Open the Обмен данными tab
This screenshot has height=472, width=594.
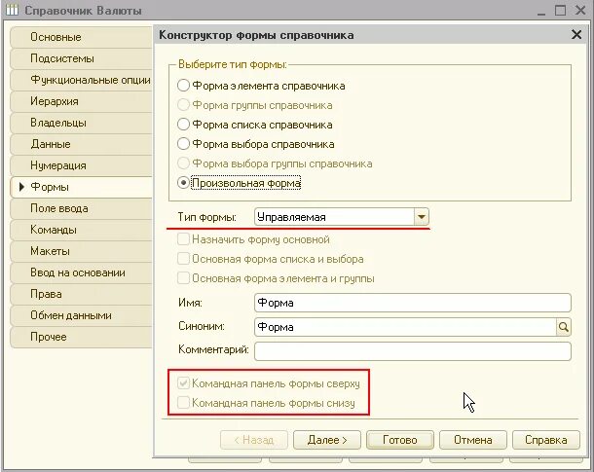(81, 315)
